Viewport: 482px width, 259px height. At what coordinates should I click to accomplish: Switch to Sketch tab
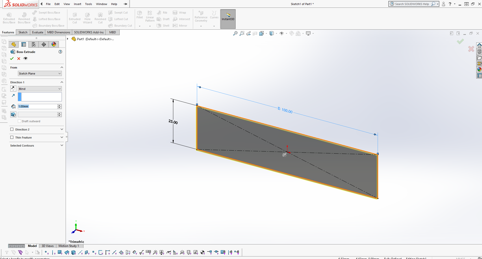[23, 32]
